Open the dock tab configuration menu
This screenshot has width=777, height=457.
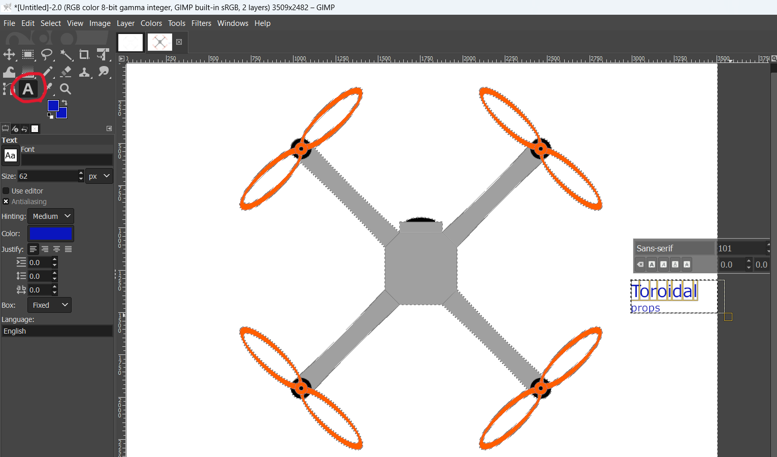(x=109, y=128)
